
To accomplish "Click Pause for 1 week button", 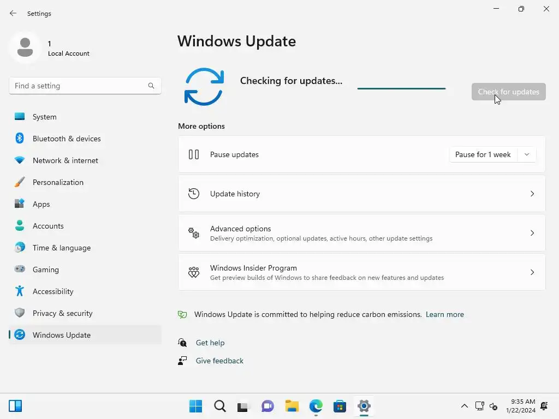I will 484,154.
